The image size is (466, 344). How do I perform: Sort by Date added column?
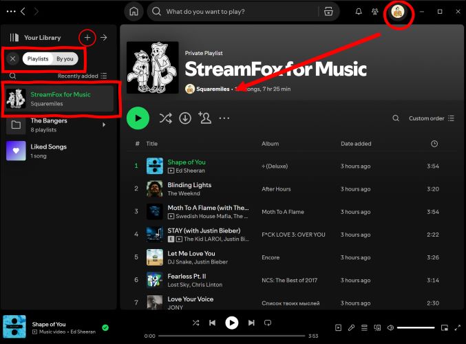pyautogui.click(x=356, y=144)
